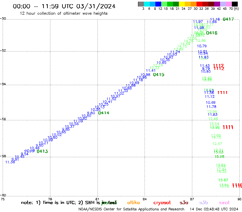
Task: Click the gray swatch in the color scale
Action: pyautogui.click(x=141, y=4)
